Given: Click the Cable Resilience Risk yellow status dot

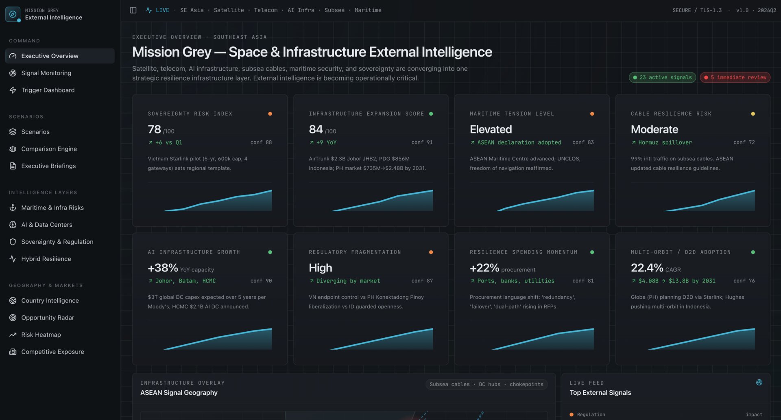Looking at the screenshot, I should [753, 114].
